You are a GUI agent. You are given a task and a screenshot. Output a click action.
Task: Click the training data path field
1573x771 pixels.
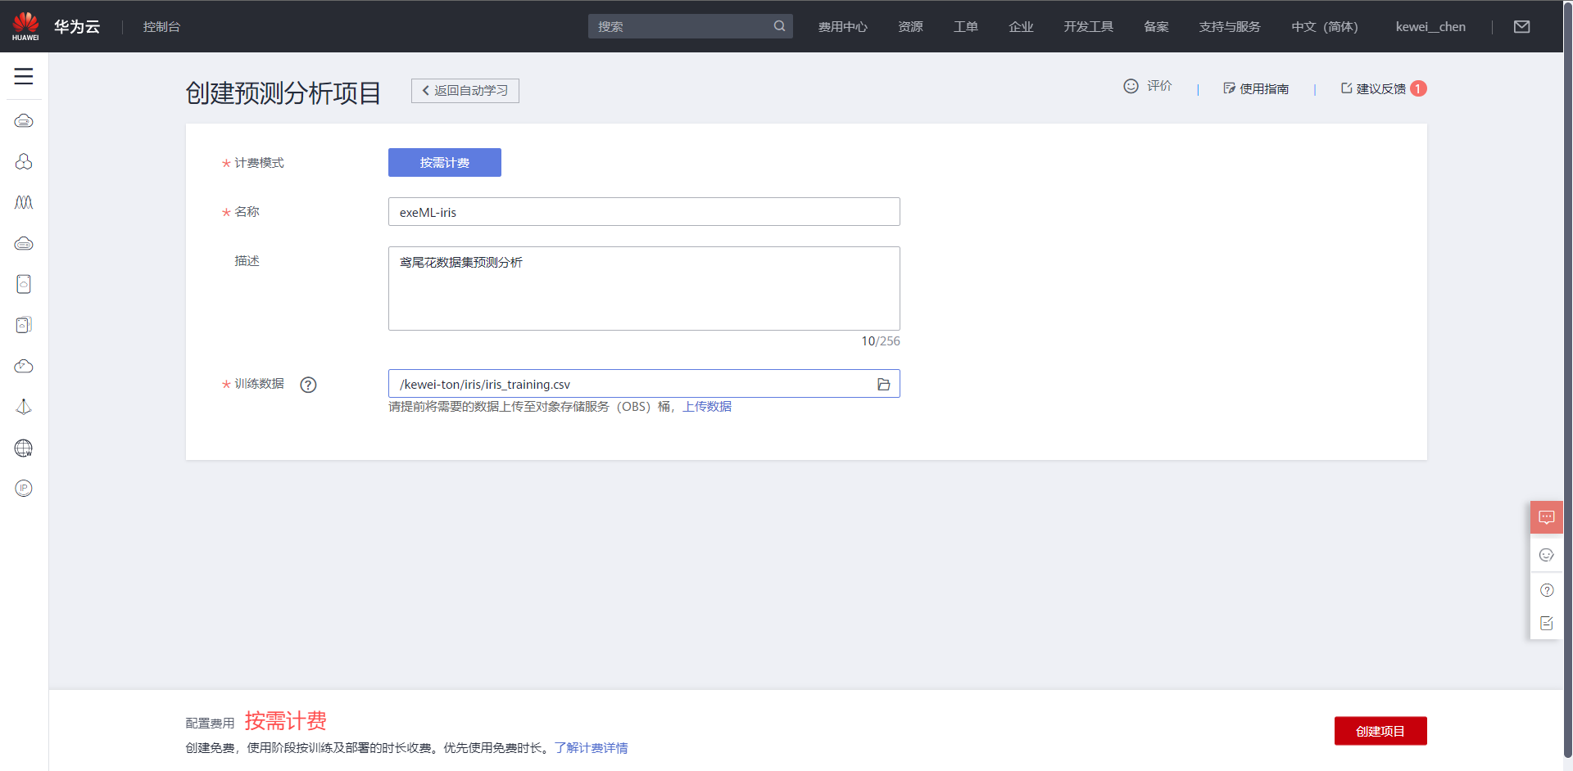pyautogui.click(x=644, y=384)
